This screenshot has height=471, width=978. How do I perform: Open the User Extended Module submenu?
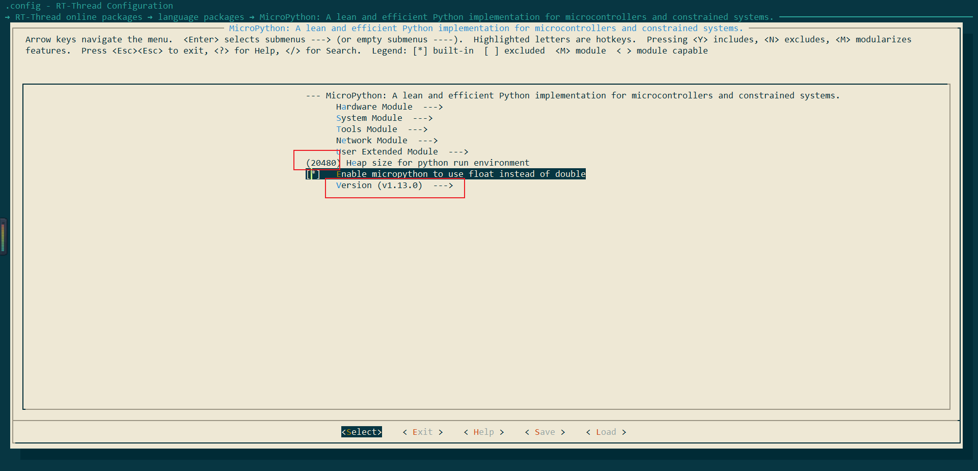pos(402,151)
